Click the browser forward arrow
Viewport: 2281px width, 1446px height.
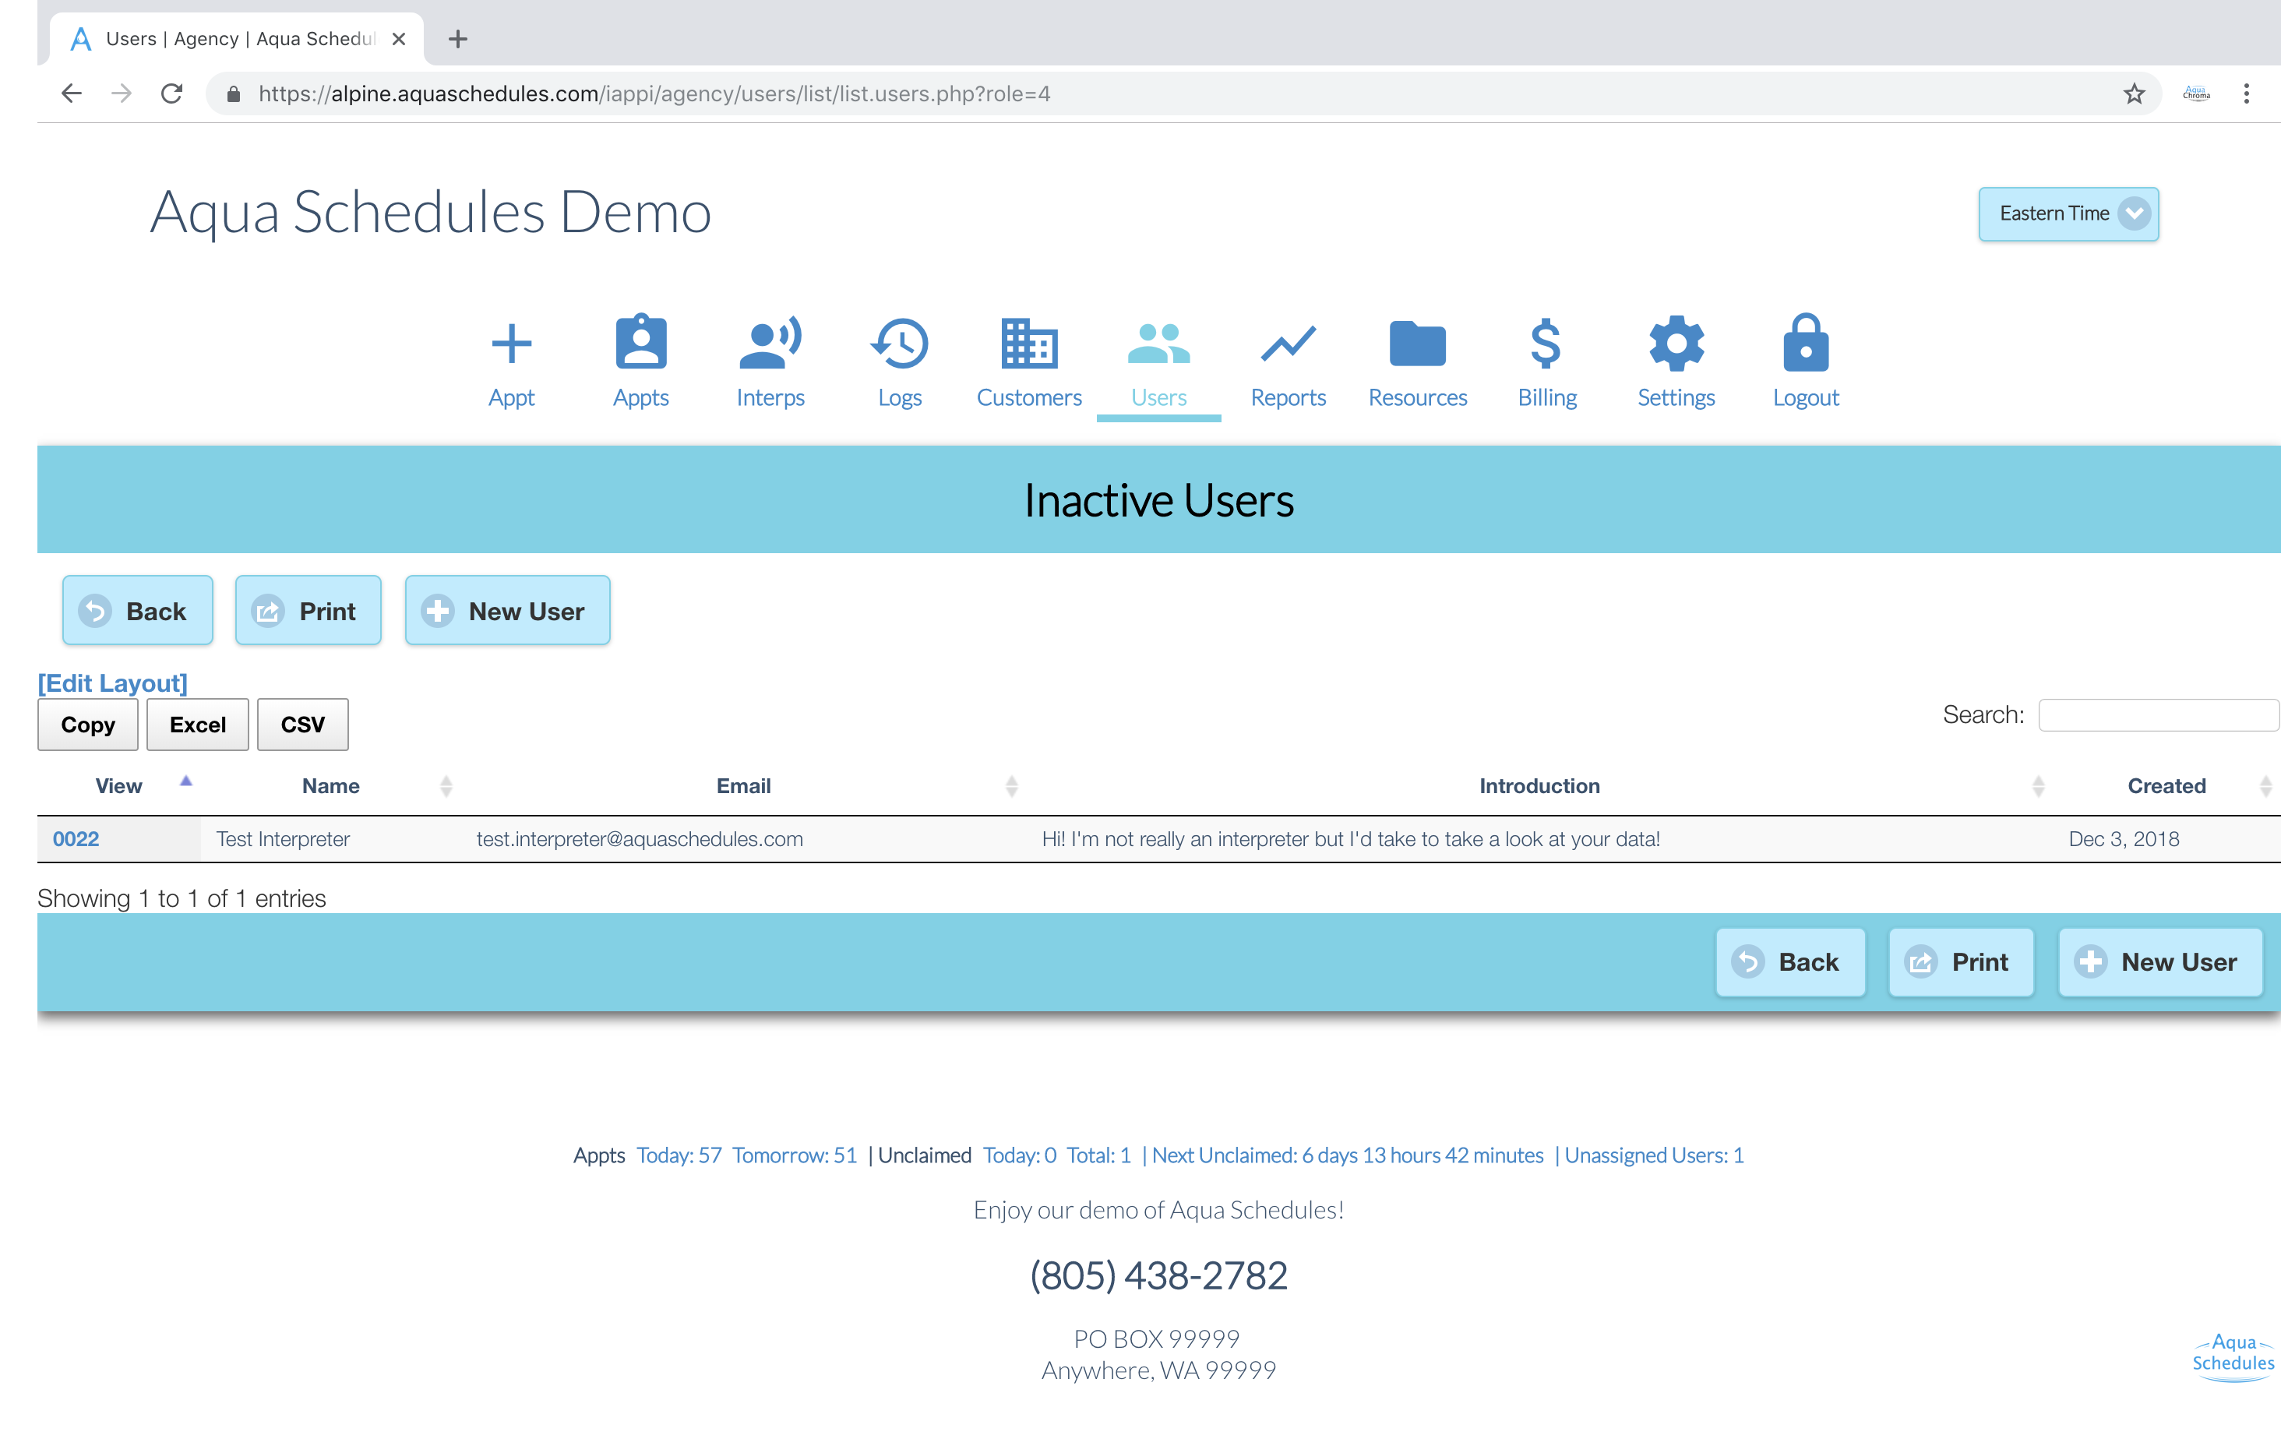tap(122, 93)
